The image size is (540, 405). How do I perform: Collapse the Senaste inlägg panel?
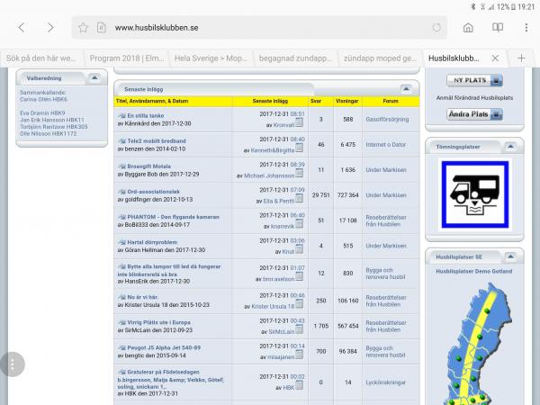tap(406, 88)
